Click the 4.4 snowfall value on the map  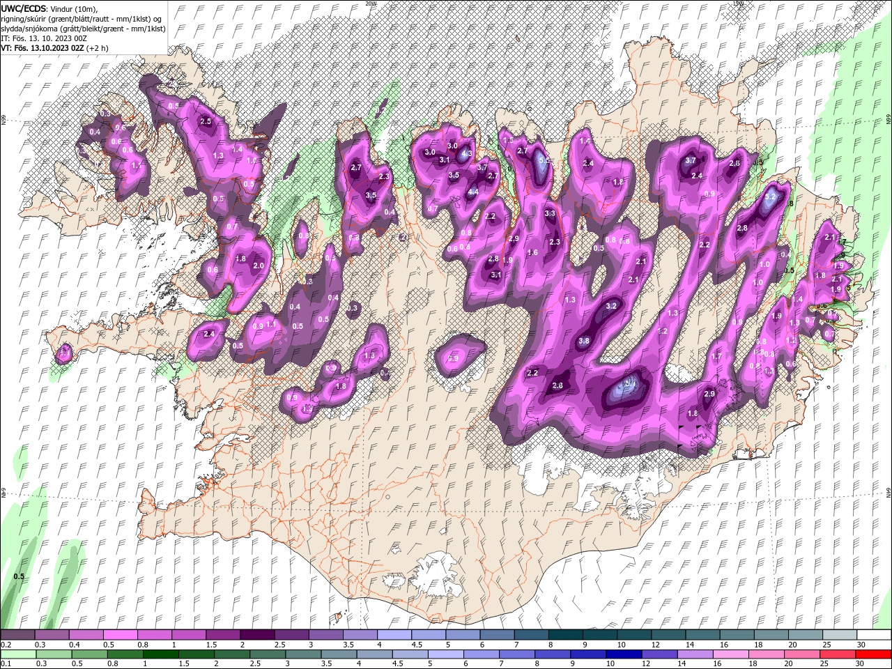pyautogui.click(x=472, y=192)
